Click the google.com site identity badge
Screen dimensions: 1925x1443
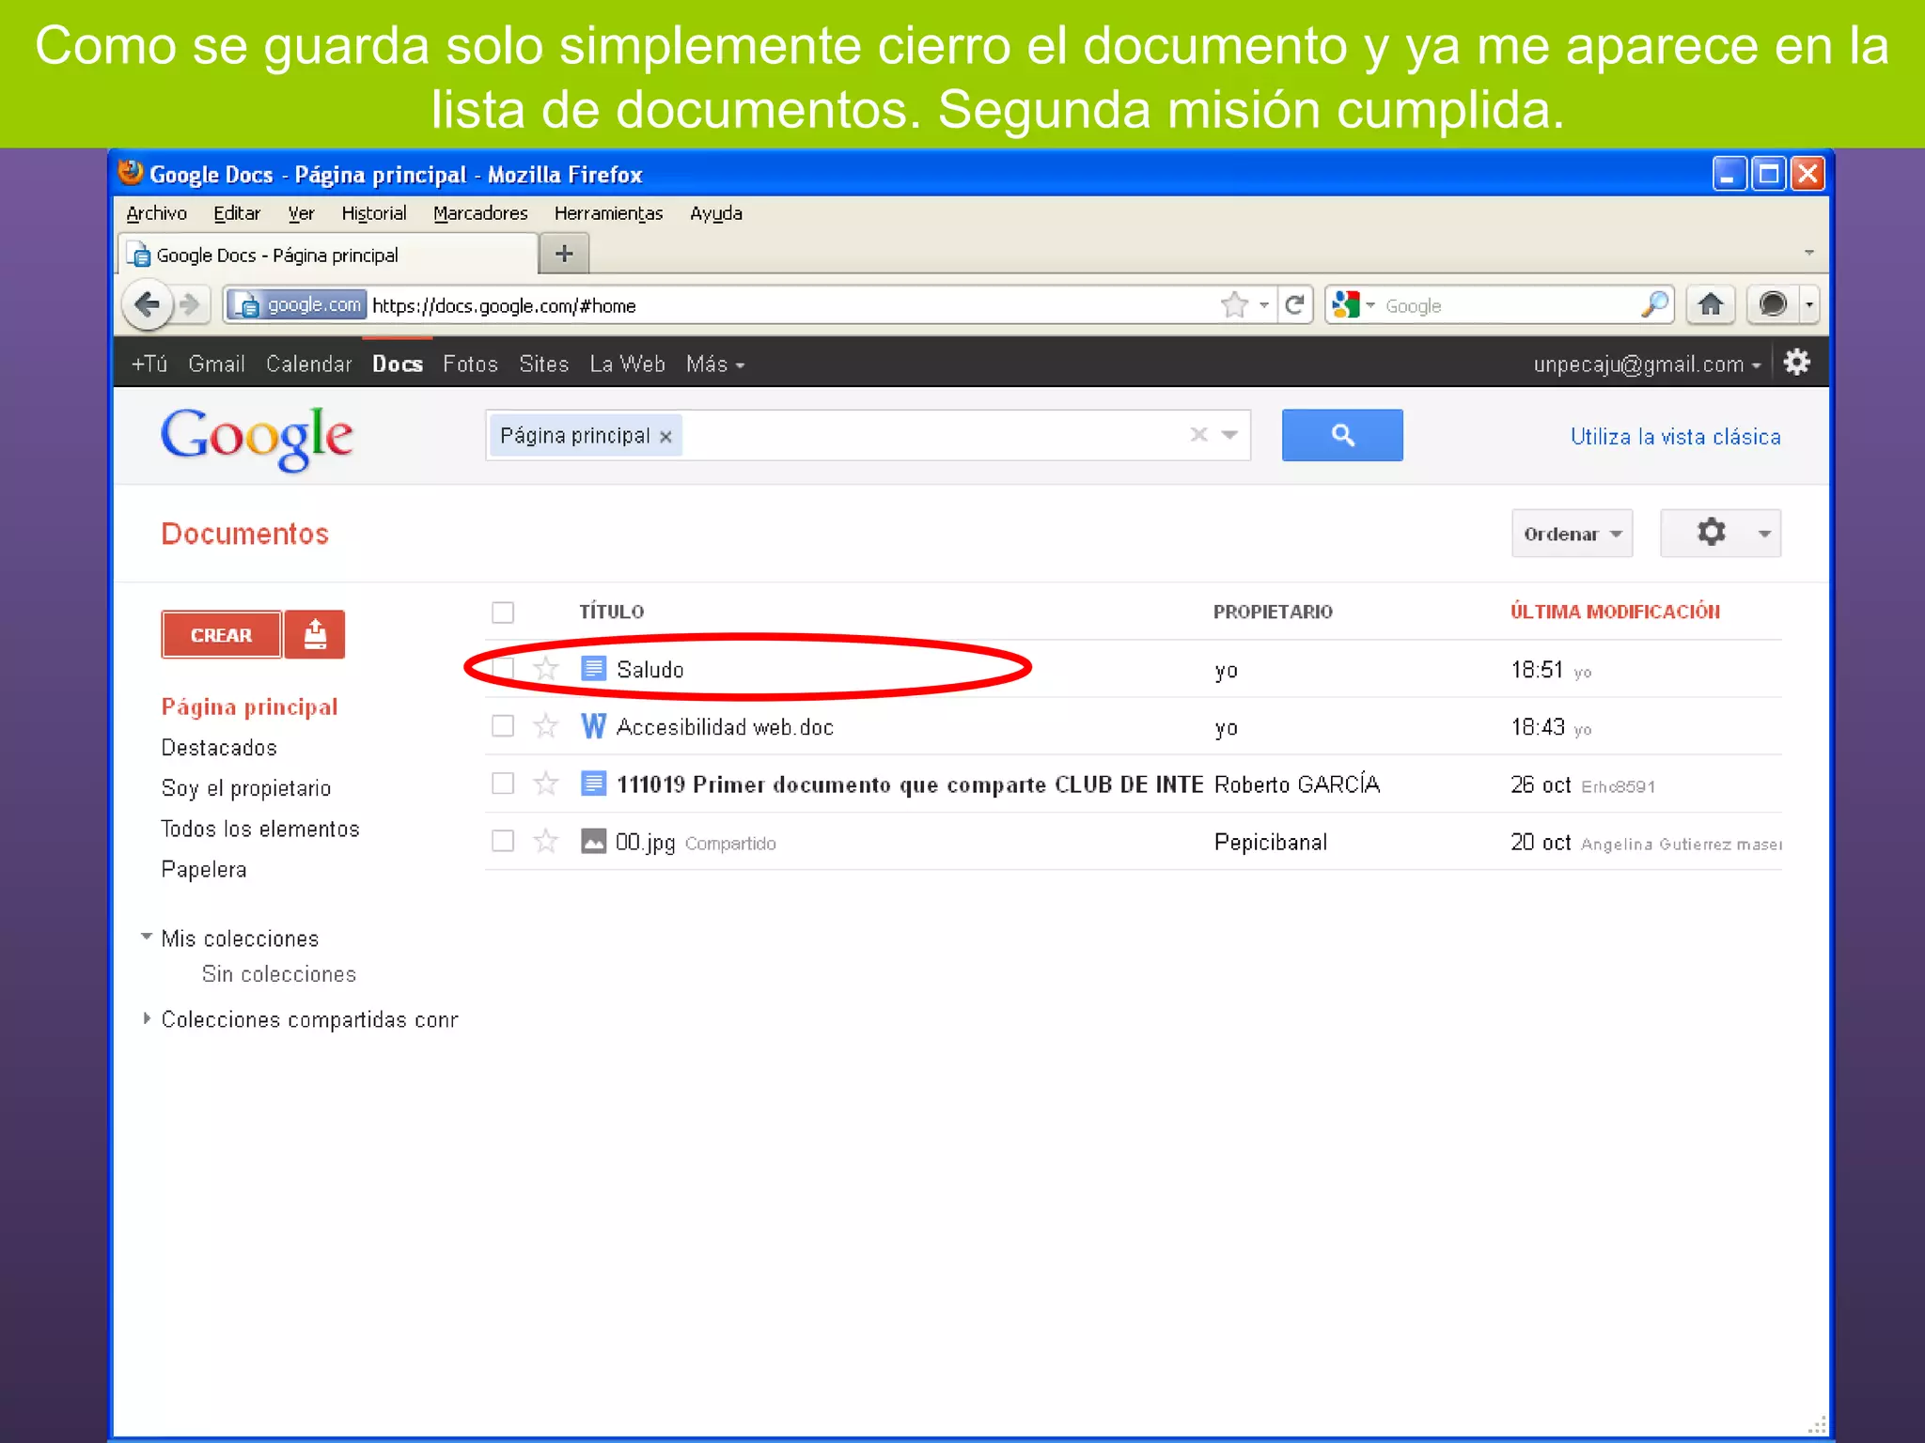(x=297, y=304)
